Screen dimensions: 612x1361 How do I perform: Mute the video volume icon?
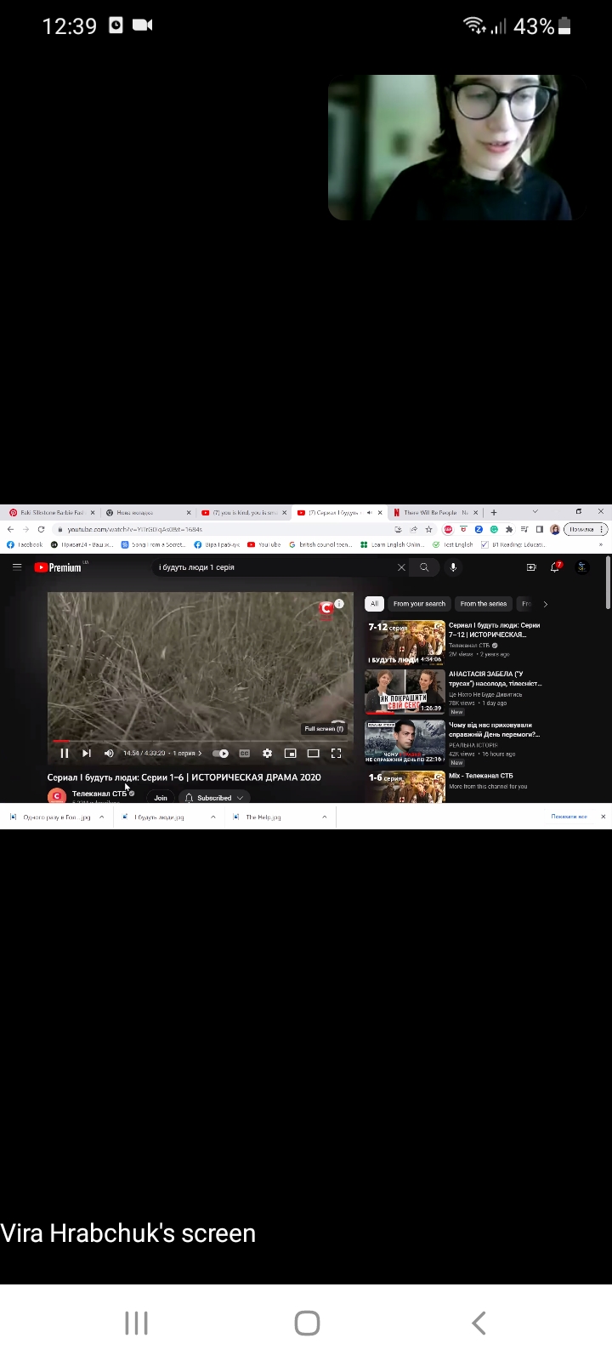tap(109, 753)
